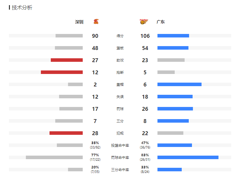Click Shenzhen's 35% field goal figure
The image size is (252, 179).
tap(95, 143)
